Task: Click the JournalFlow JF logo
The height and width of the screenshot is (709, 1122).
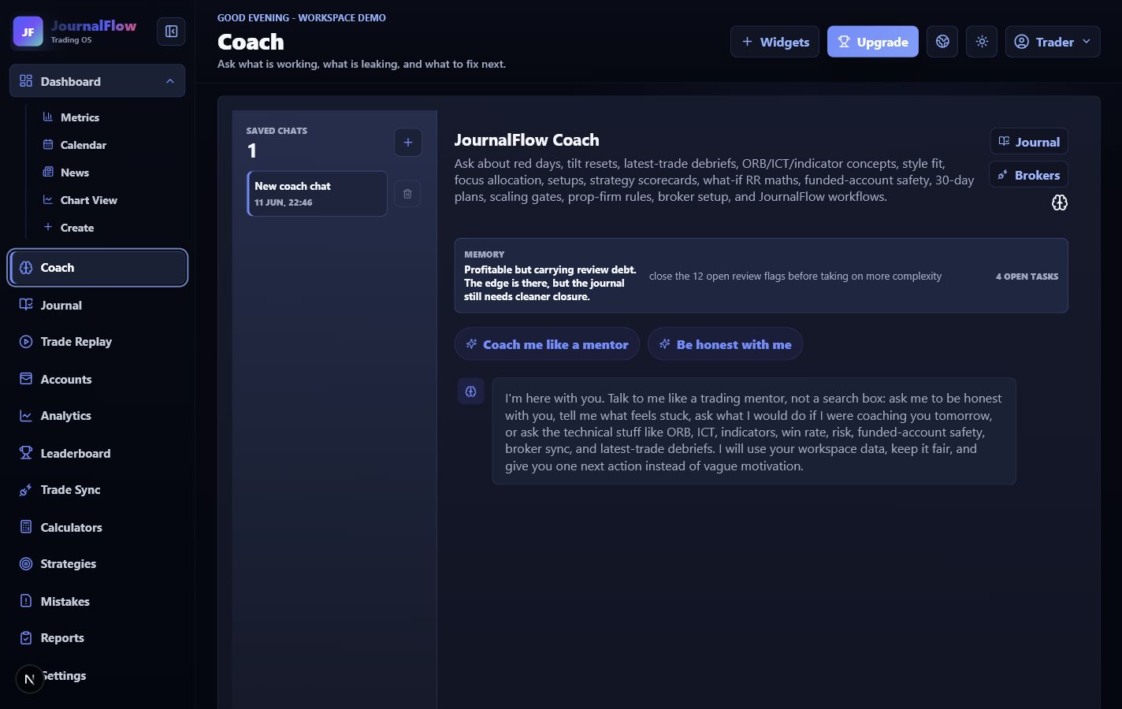Action: (x=28, y=32)
